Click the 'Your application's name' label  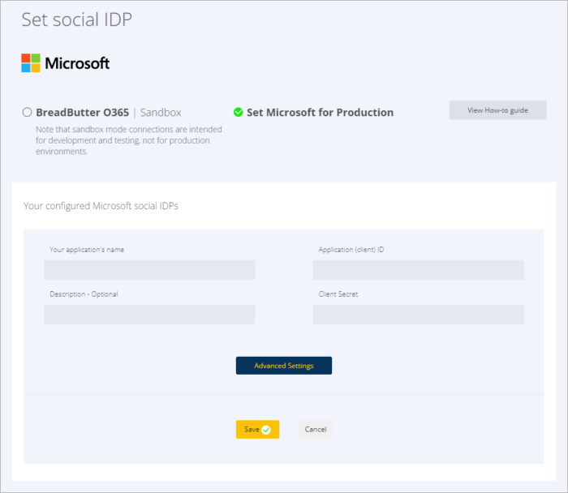tap(87, 250)
